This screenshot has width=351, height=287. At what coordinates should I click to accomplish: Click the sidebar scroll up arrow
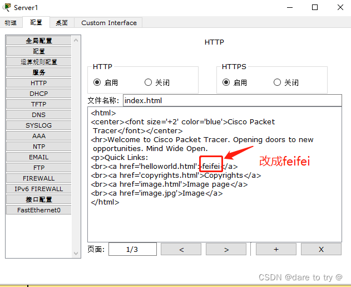click(x=76, y=40)
